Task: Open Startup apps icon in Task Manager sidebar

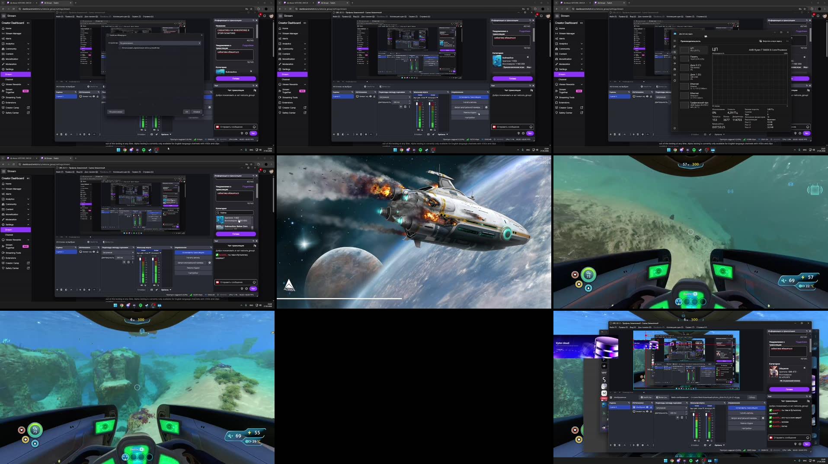Action: (675, 63)
